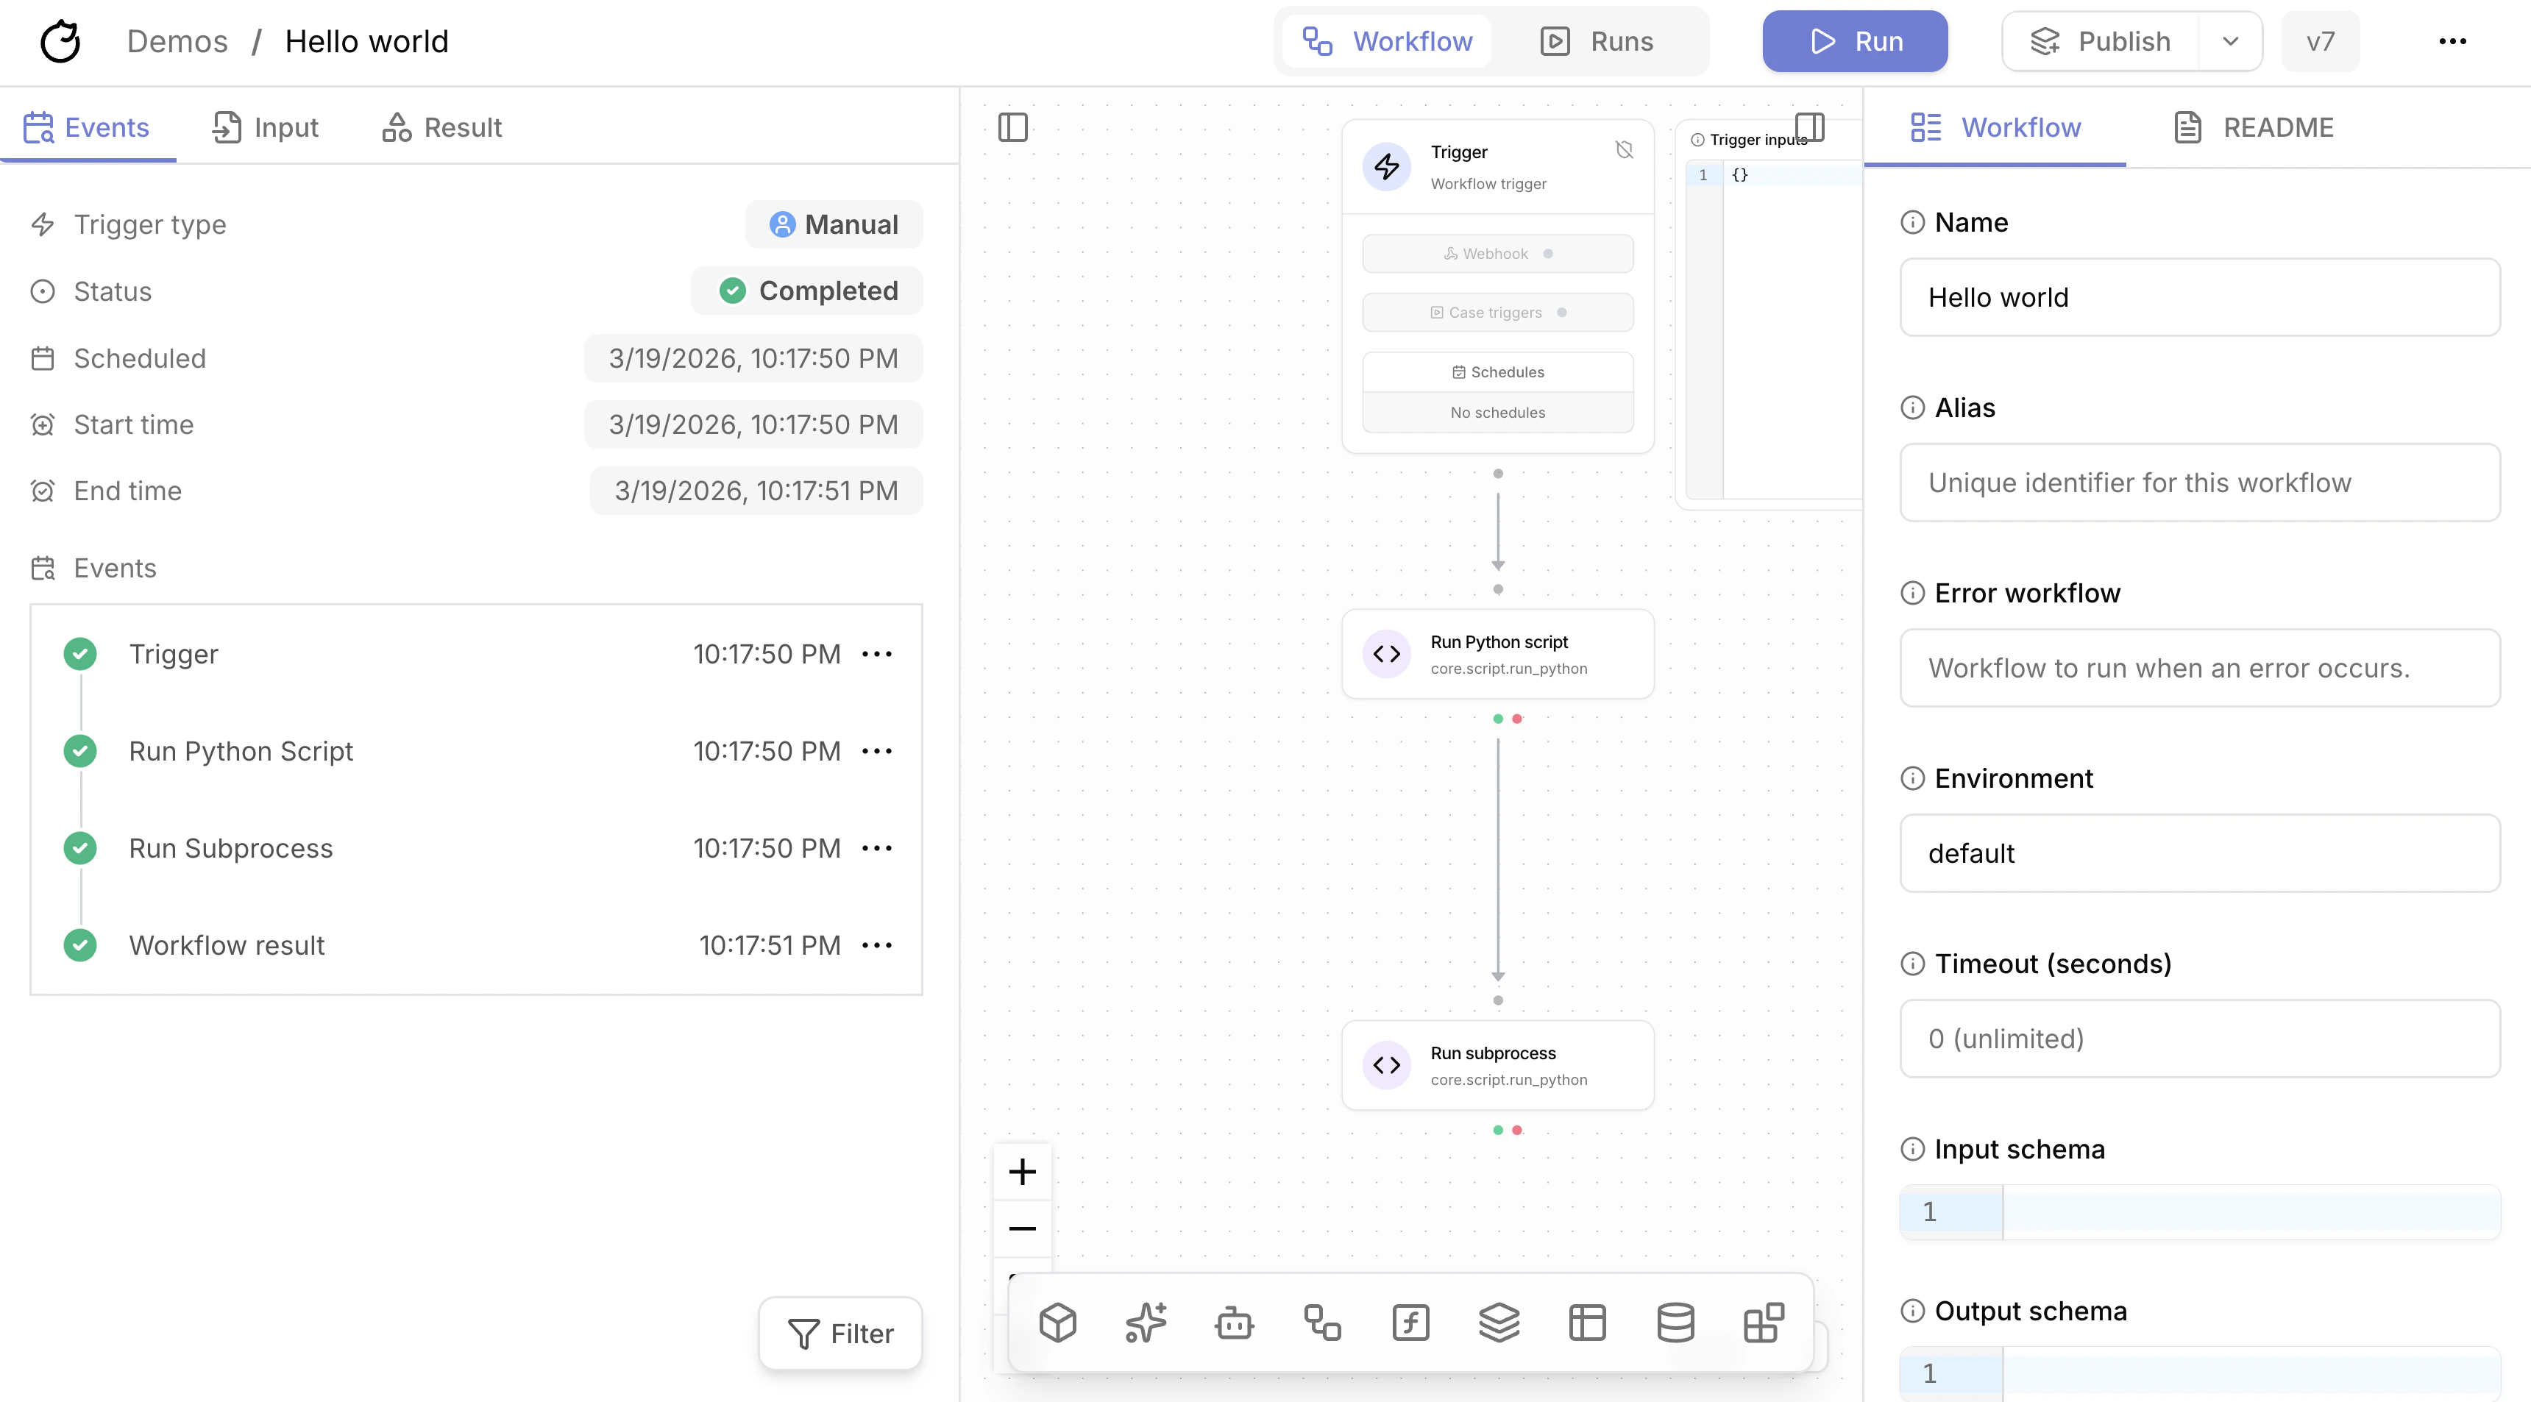Select the cube tool in the bottom canvas toolbar
The image size is (2531, 1402).
1058,1323
